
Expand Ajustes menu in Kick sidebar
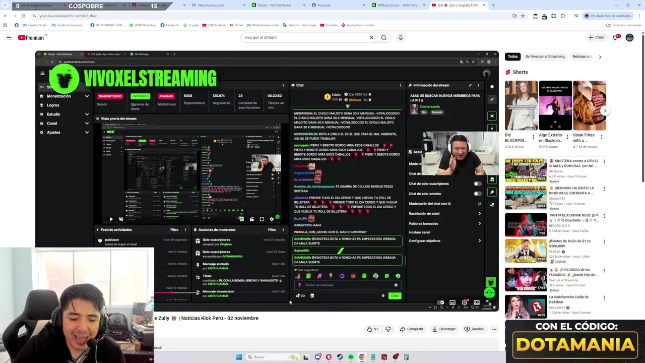coord(87,132)
